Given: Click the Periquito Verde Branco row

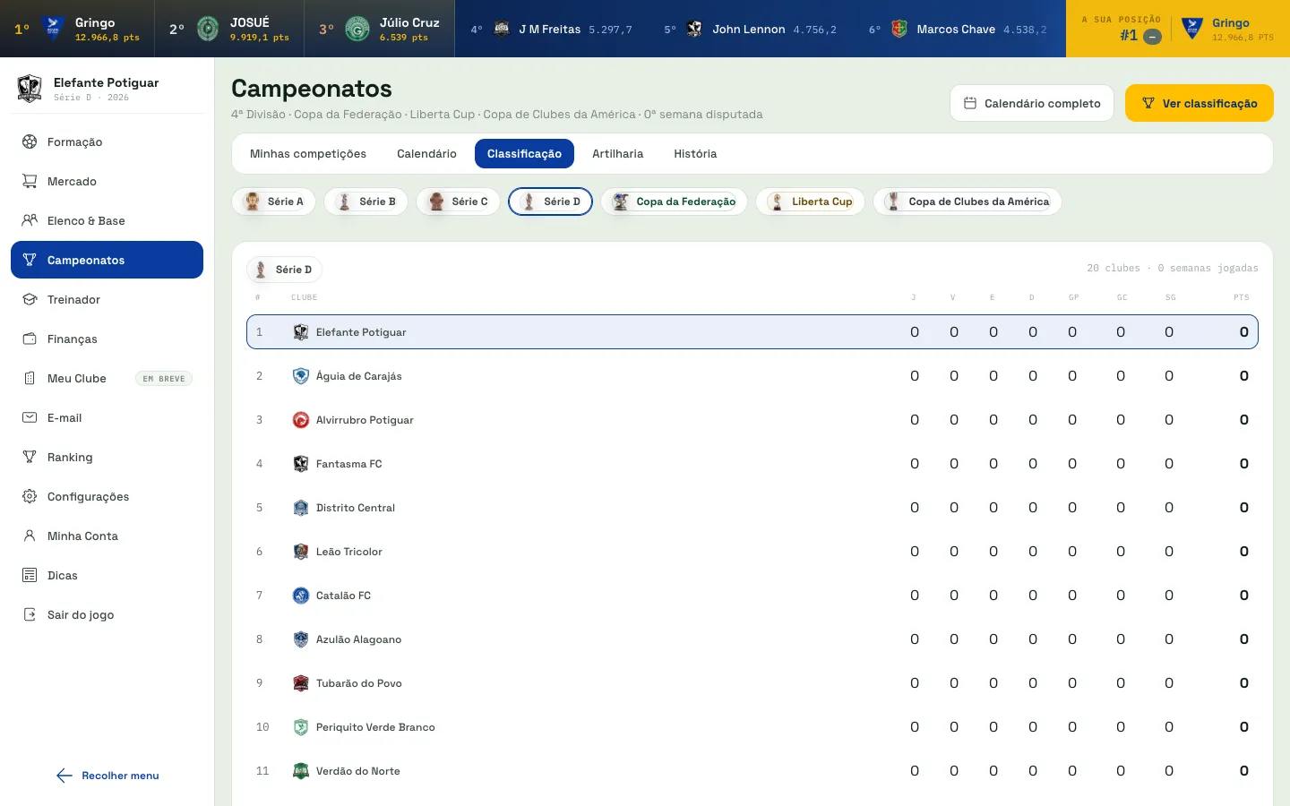Looking at the screenshot, I should click(x=752, y=727).
